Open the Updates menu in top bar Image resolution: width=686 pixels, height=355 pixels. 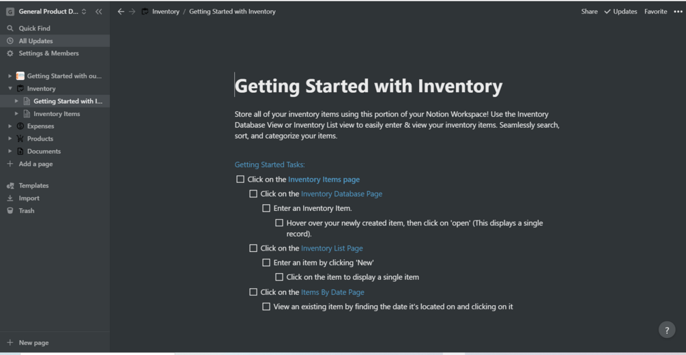[620, 12]
